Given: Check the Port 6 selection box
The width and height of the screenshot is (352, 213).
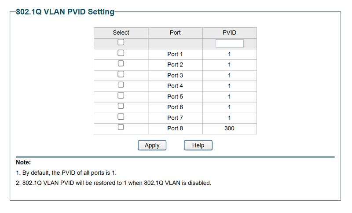Looking at the screenshot, I should (121, 106).
